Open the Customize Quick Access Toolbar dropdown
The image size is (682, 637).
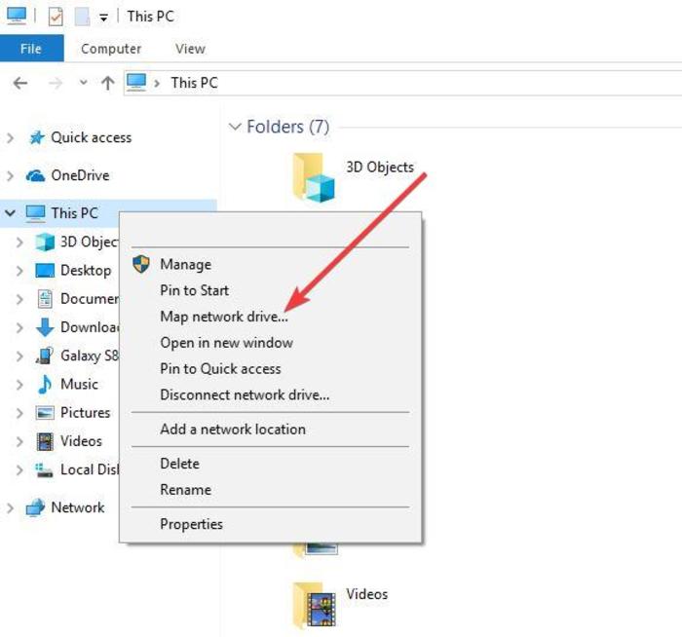point(103,18)
